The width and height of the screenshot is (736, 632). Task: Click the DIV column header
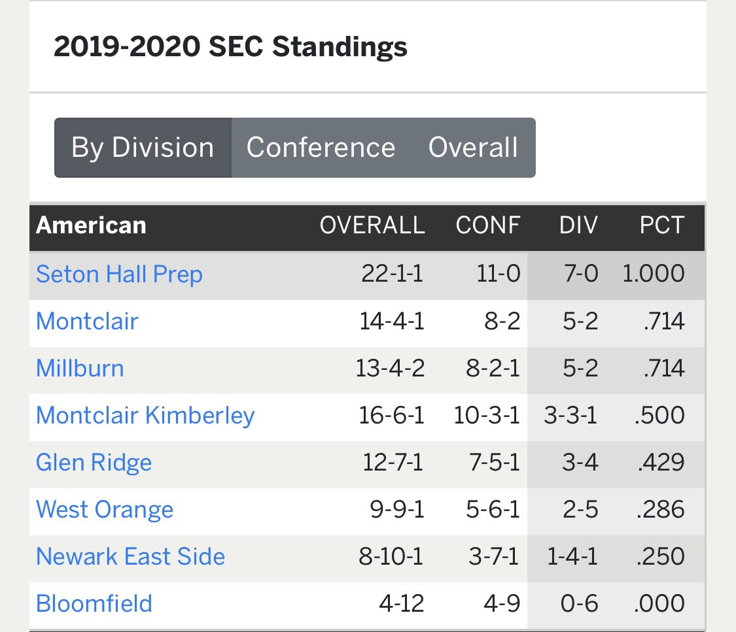pyautogui.click(x=578, y=225)
